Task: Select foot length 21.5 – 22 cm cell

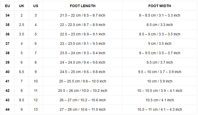Action: [x=83, y=15]
